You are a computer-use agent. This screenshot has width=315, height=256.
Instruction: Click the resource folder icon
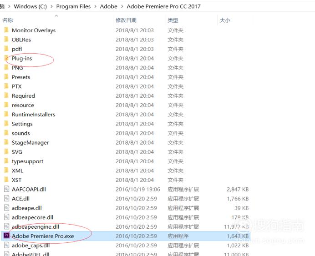tap(6, 105)
